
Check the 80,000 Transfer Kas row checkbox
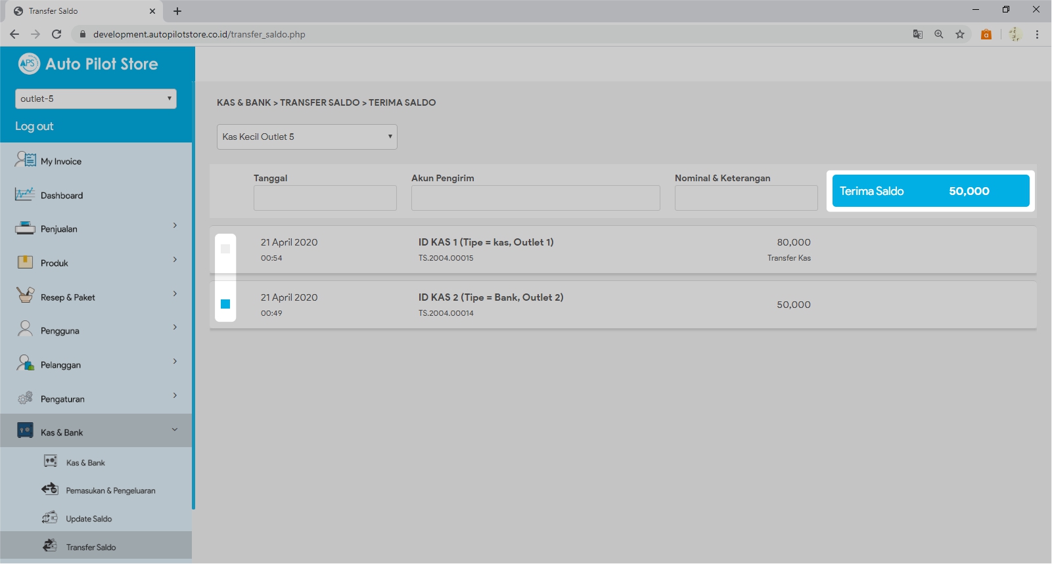[225, 249]
